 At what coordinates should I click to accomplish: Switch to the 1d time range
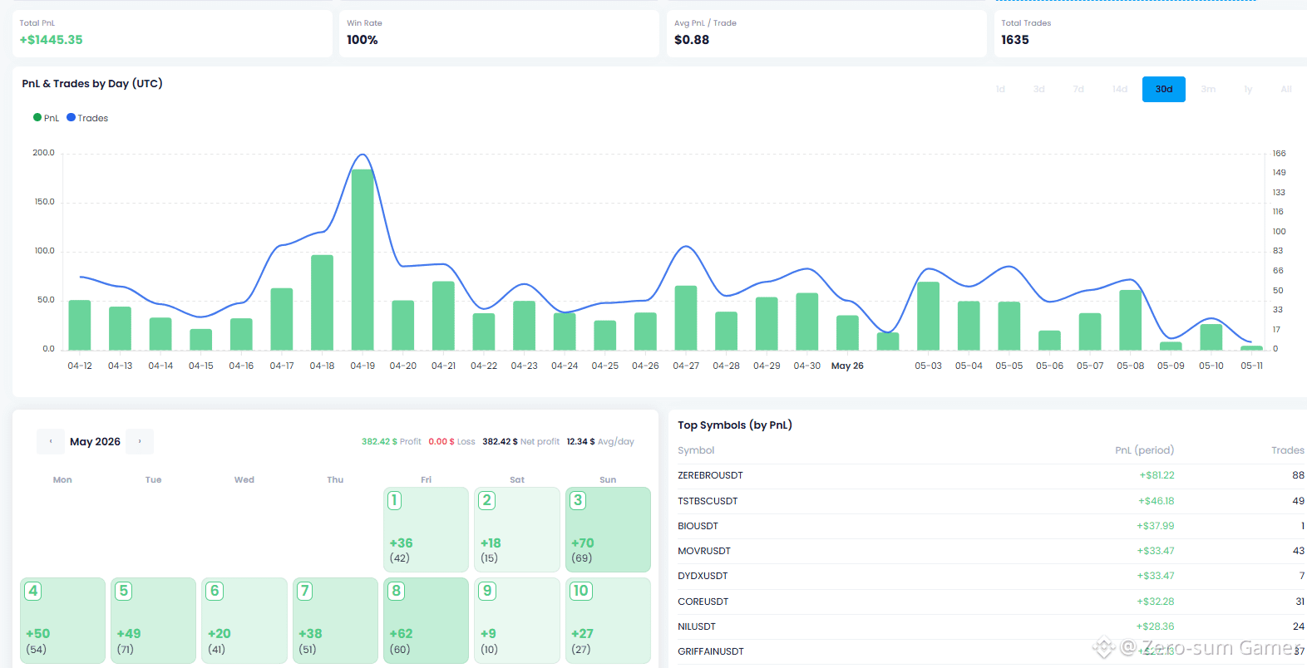(x=1000, y=89)
